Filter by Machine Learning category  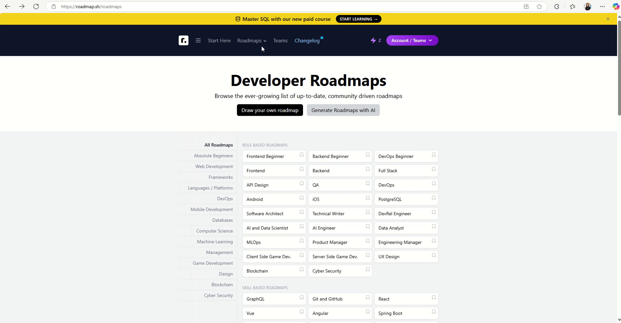[215, 242]
